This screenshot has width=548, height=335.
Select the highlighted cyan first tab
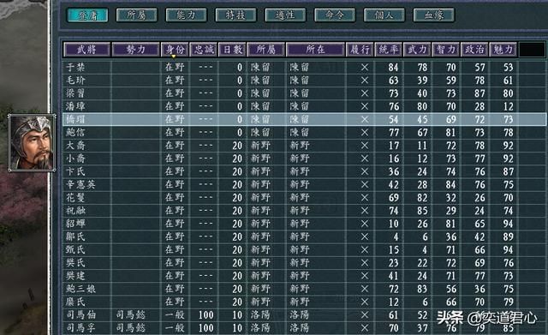[87, 15]
